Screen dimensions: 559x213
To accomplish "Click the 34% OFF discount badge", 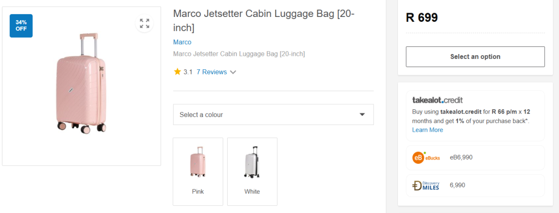I will pyautogui.click(x=21, y=26).
